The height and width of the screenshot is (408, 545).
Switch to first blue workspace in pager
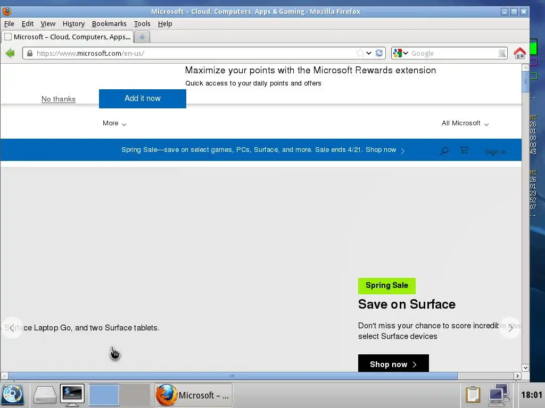tap(104, 395)
